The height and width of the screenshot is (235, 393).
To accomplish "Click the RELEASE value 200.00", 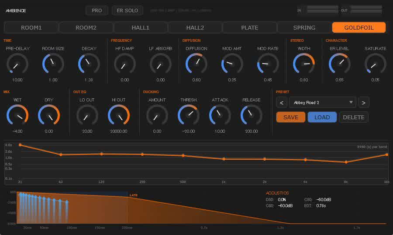I will (252, 131).
